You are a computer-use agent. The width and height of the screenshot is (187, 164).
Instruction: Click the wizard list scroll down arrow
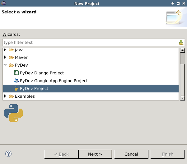(x=182, y=98)
